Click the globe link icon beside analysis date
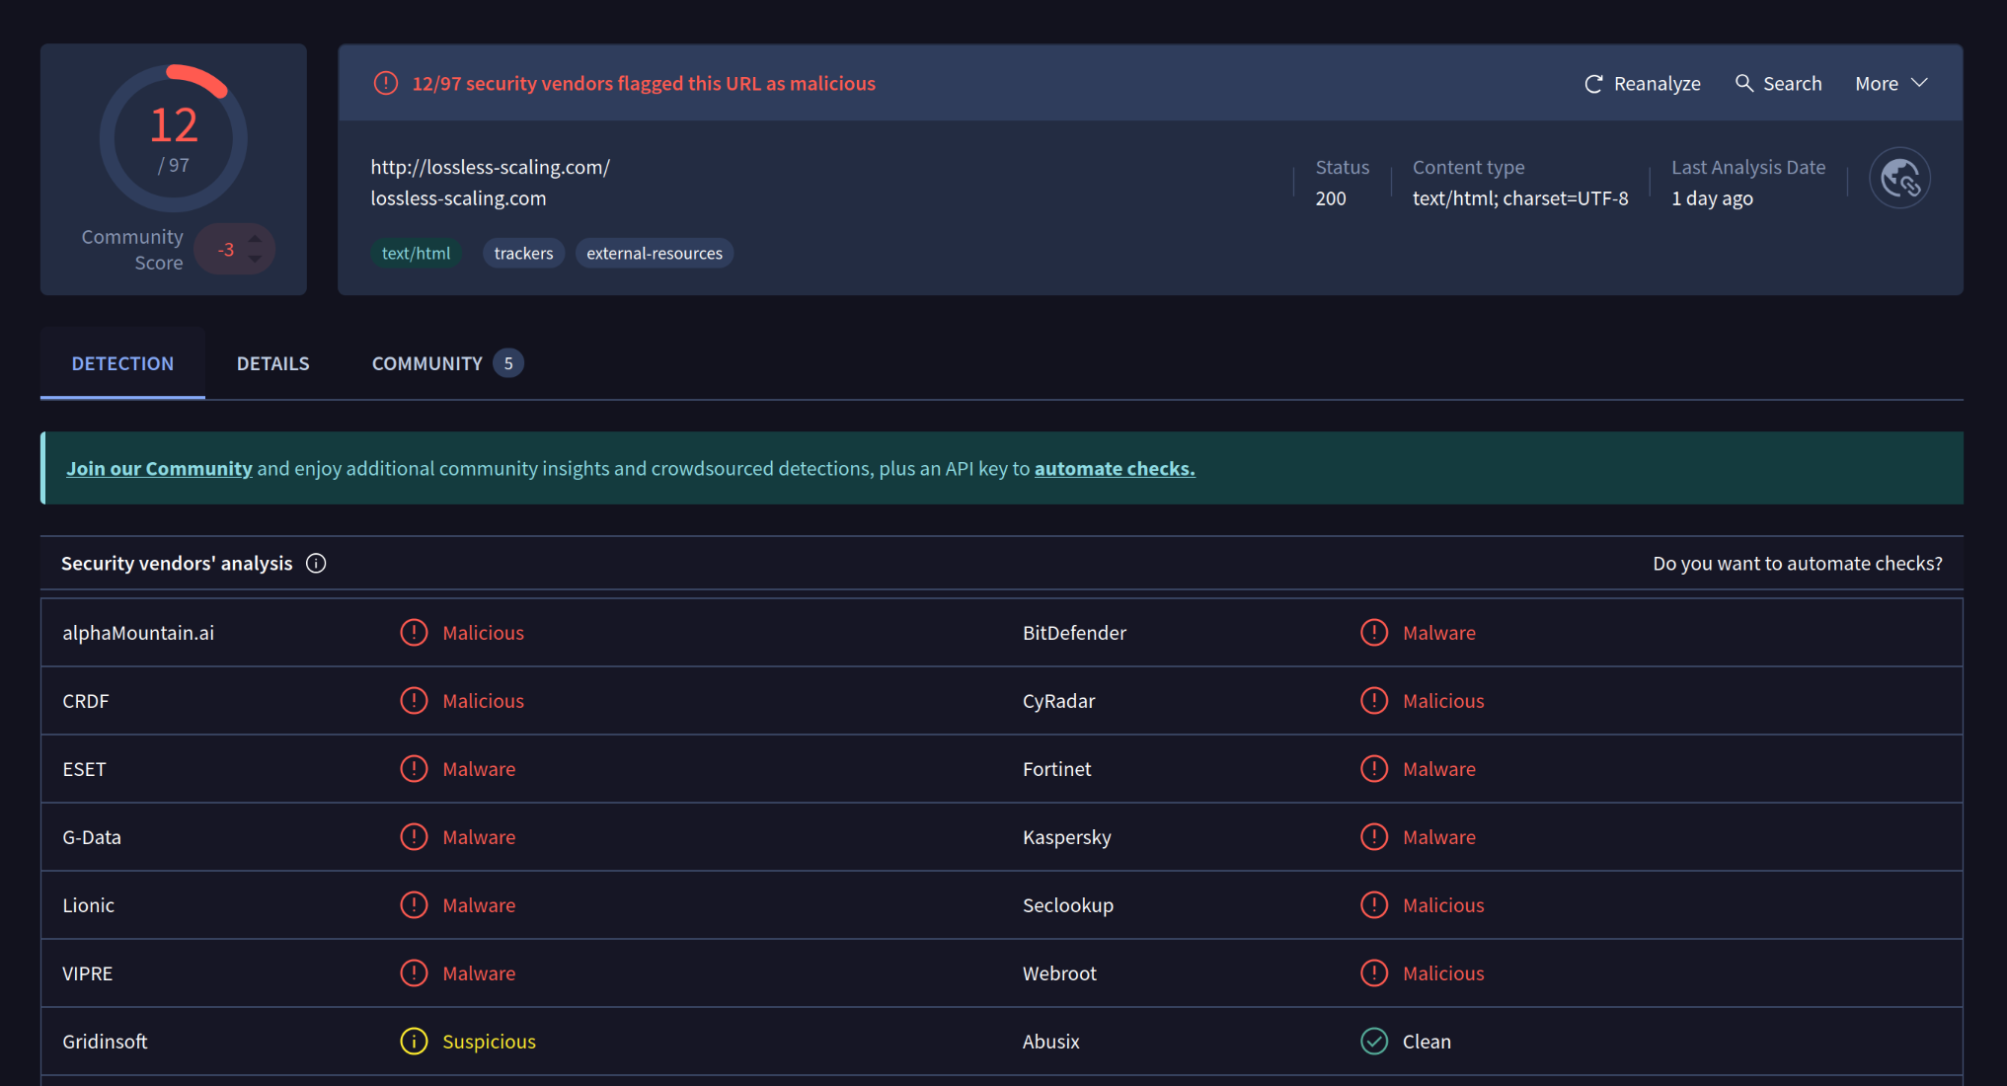 click(1899, 179)
